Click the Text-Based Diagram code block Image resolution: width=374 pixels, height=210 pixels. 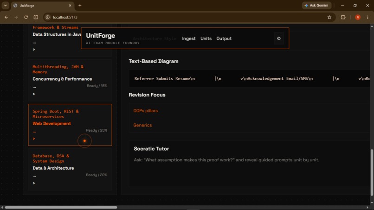(249, 78)
